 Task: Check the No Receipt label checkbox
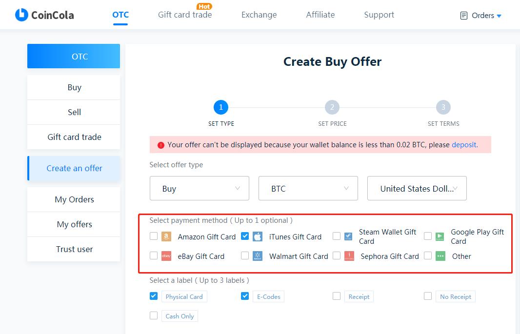click(x=428, y=296)
